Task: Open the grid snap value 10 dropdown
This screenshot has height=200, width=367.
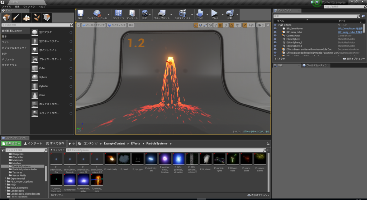Action: 226,25
